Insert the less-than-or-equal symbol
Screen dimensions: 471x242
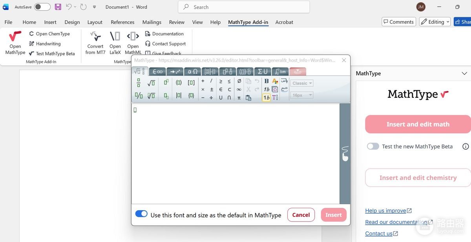[x=229, y=81]
